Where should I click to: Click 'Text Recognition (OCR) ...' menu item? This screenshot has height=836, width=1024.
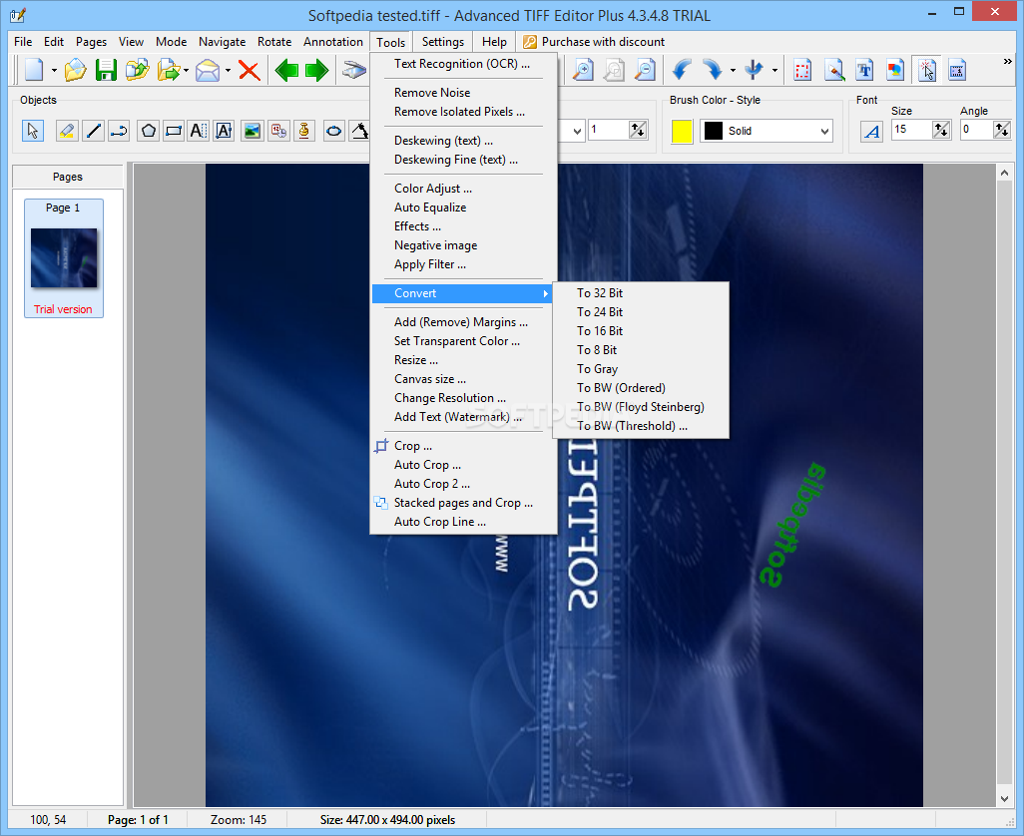462,64
